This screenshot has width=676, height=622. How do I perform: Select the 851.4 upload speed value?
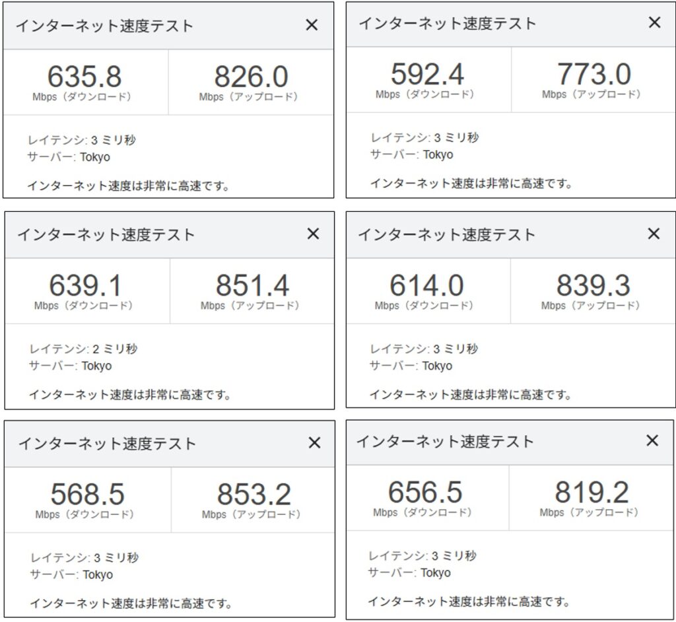[x=252, y=286]
